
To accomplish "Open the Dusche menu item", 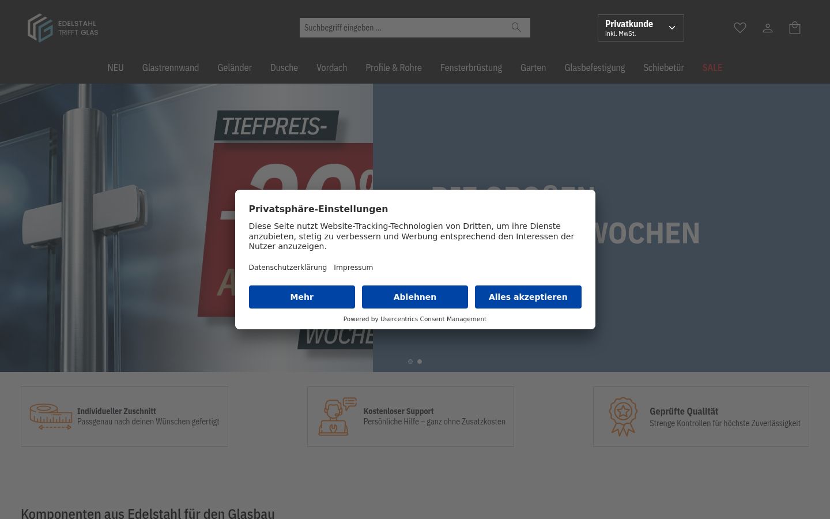I will pyautogui.click(x=284, y=67).
